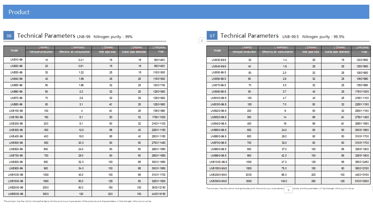Click the 34.0 air consumption value for LNB900-99

81,168
